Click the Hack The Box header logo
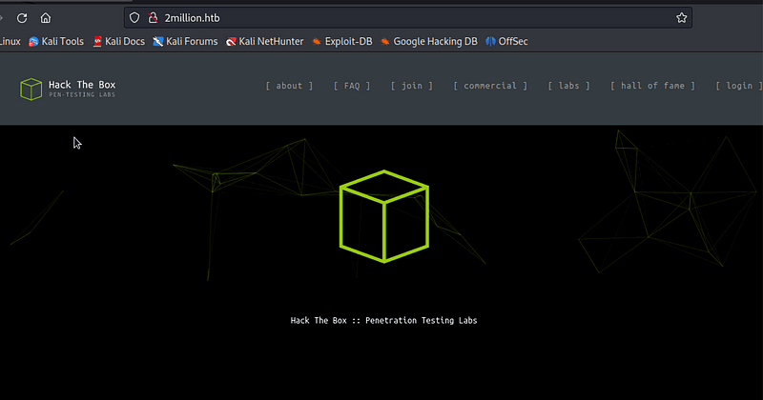The height and width of the screenshot is (400, 763). point(68,89)
